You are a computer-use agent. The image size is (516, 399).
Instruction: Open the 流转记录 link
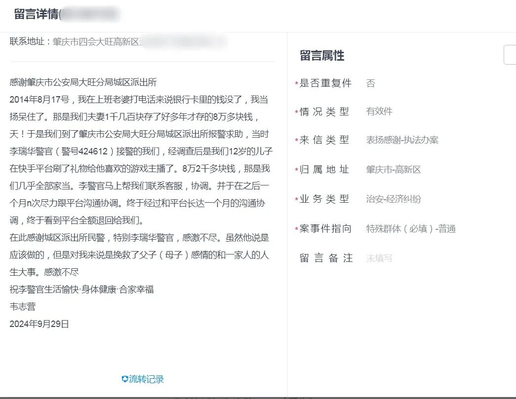tap(146, 379)
